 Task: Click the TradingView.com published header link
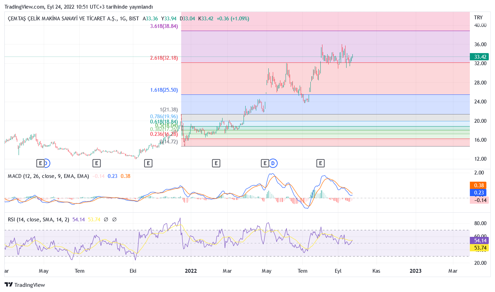point(79,7)
